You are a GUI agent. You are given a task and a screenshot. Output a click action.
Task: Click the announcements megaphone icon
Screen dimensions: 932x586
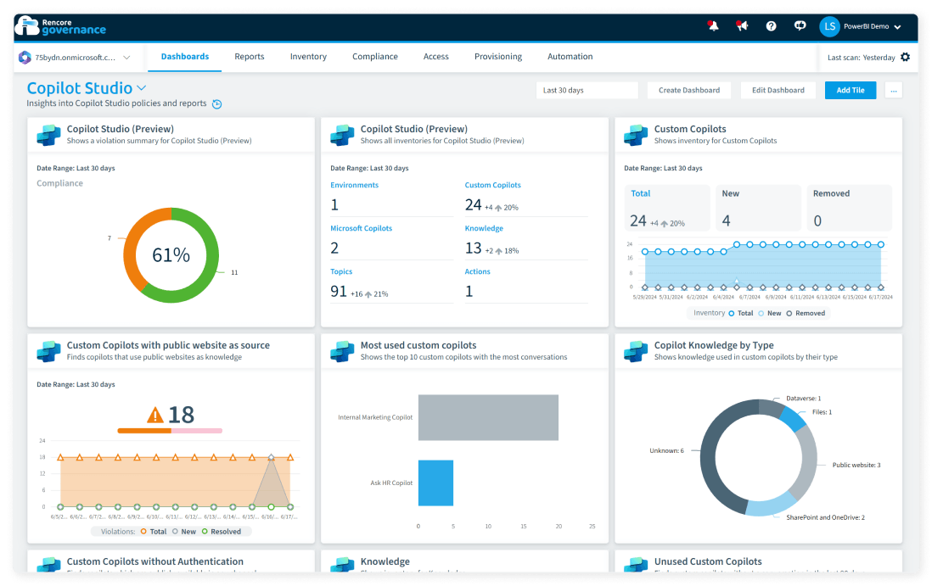(742, 25)
